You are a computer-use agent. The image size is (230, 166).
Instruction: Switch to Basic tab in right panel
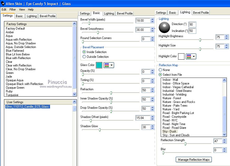coord(173,13)
